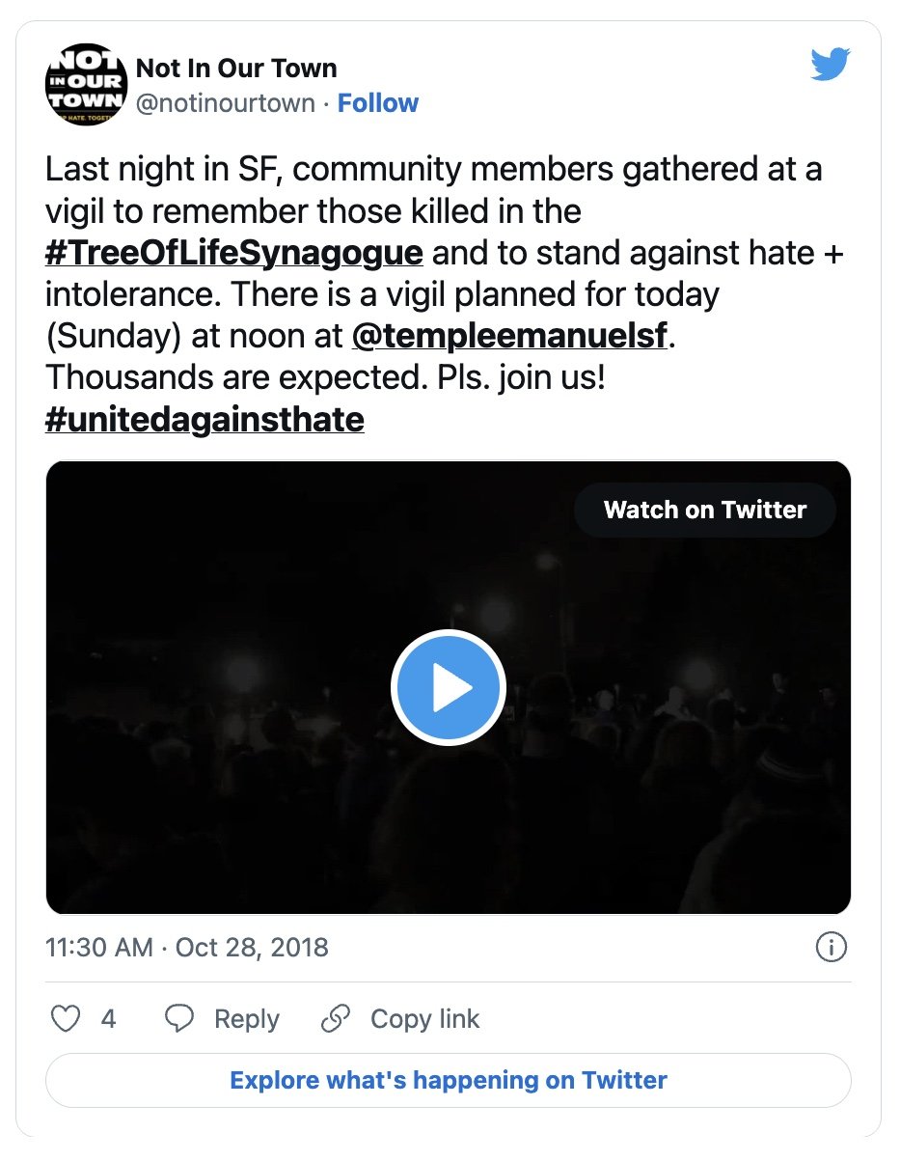900x1161 pixels.
Task: Visit the @templeemanuelsf mention
Action: 510,336
